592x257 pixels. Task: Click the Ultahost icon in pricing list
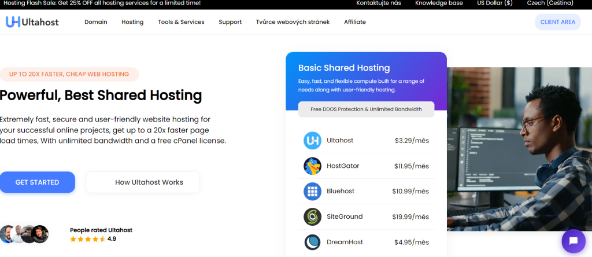coord(312,141)
